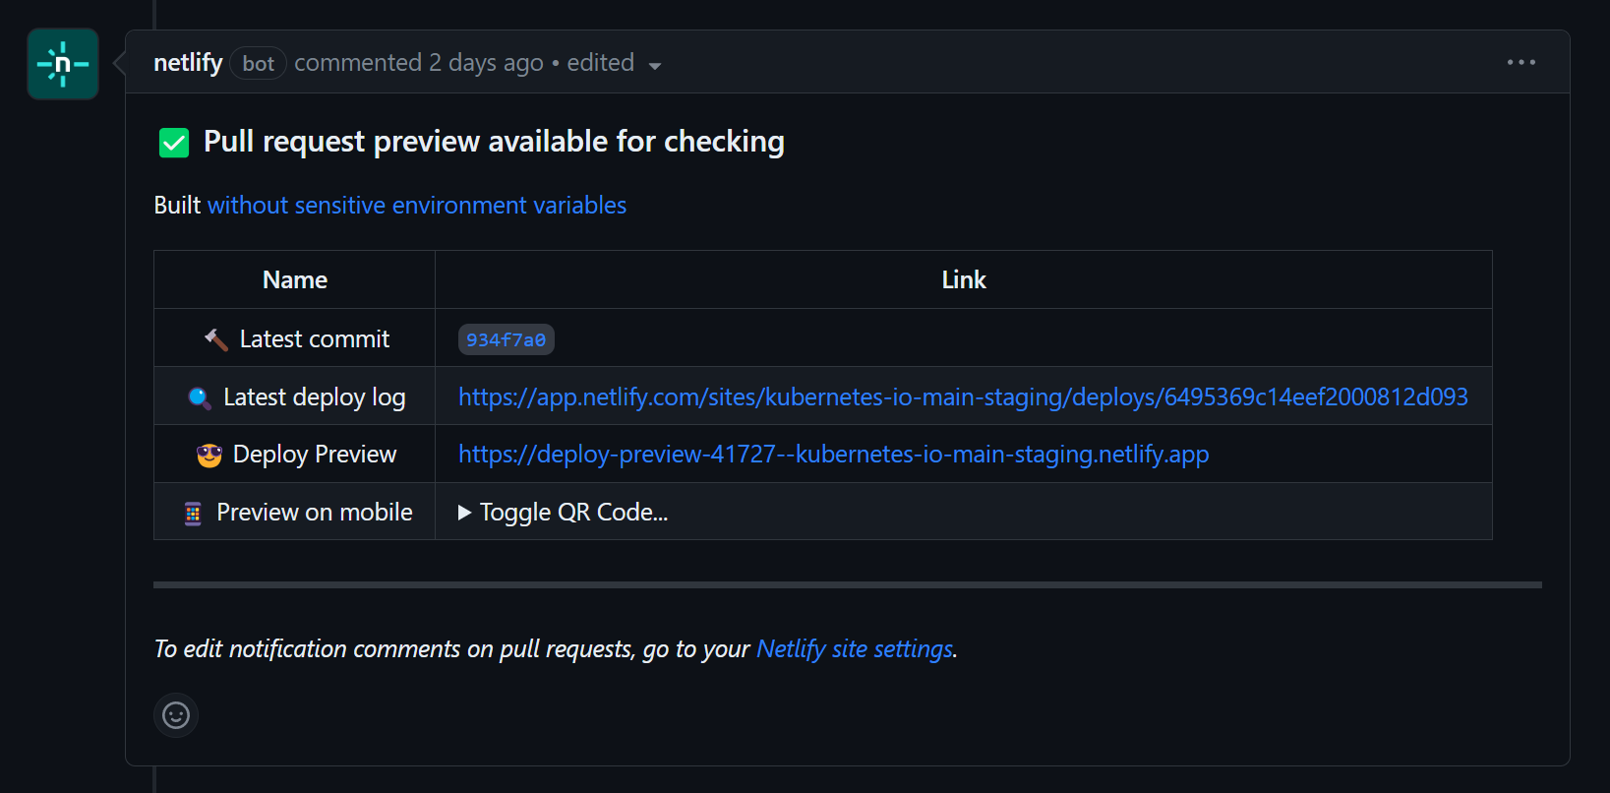Screen dimensions: 1610x793
Task: Click the 'bot' badge next to netlify
Action: click(x=258, y=64)
